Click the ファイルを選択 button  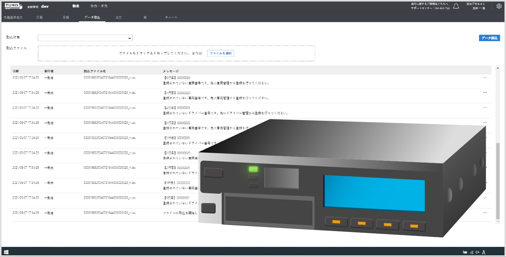point(220,53)
